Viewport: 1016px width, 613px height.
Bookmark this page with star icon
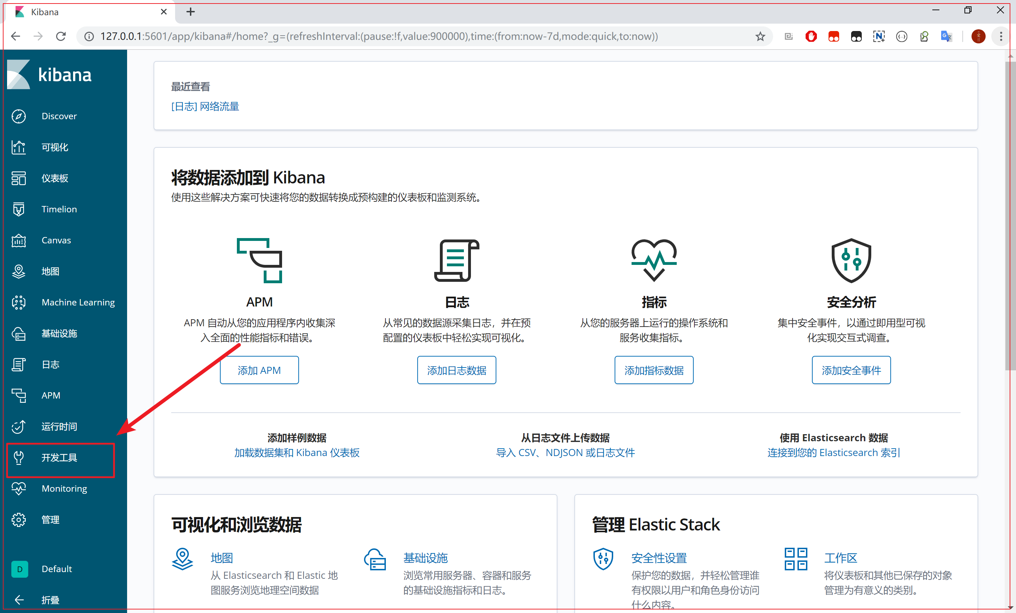click(x=760, y=37)
